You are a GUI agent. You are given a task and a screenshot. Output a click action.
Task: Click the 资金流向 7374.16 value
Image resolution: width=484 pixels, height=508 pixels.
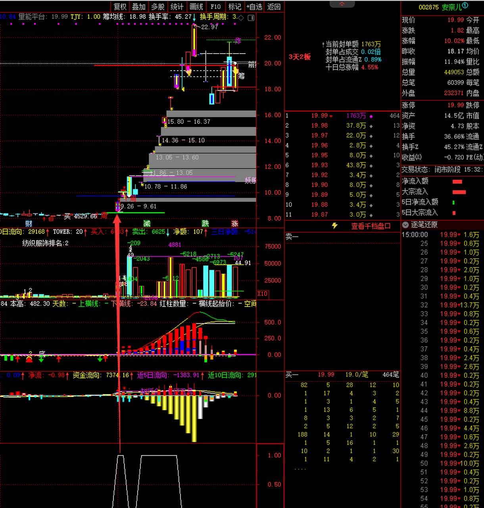[x=101, y=375]
